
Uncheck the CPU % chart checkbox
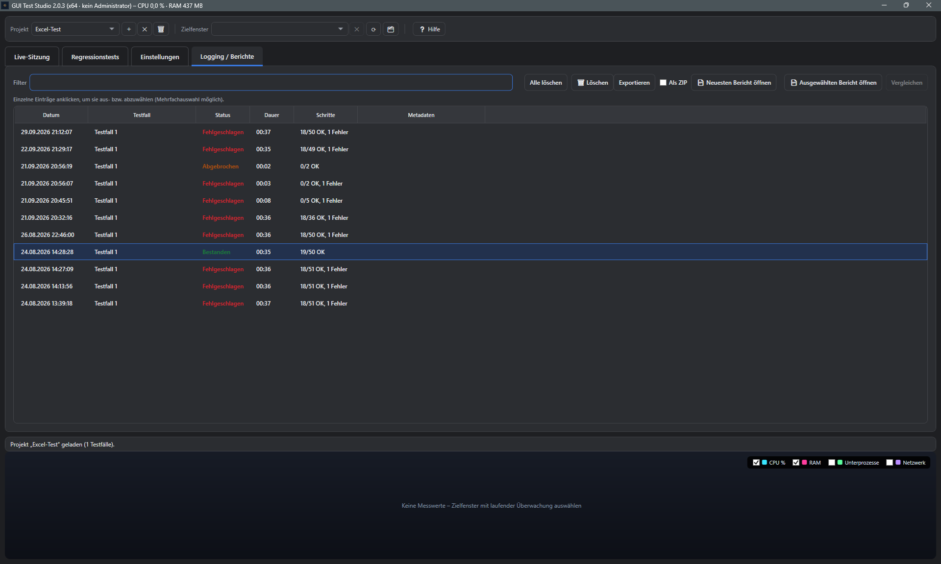pyautogui.click(x=756, y=463)
